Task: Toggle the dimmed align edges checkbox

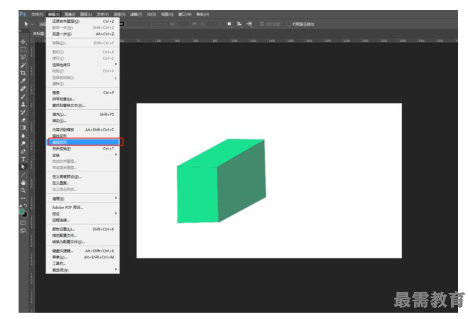Action: click(x=262, y=24)
